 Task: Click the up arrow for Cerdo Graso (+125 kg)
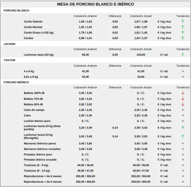point(183,32)
